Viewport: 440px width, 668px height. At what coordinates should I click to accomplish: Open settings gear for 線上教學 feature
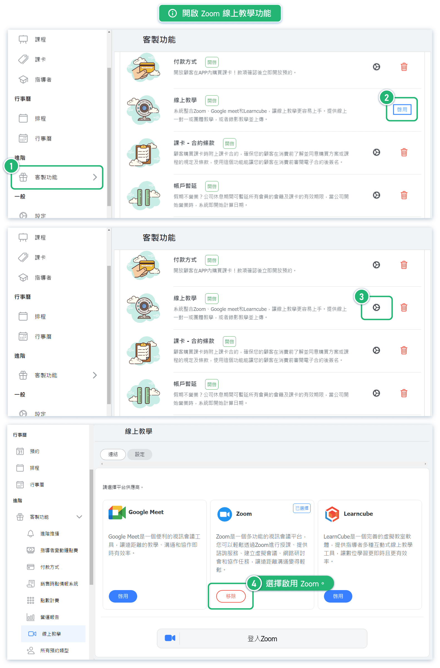(x=376, y=307)
